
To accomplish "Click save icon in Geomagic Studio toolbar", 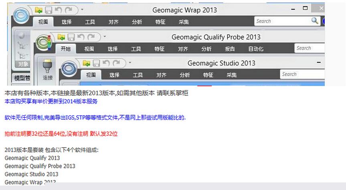I will 97,64.
